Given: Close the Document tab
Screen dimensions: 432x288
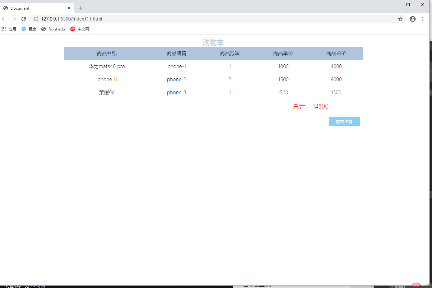Looking at the screenshot, I should pyautogui.click(x=69, y=8).
